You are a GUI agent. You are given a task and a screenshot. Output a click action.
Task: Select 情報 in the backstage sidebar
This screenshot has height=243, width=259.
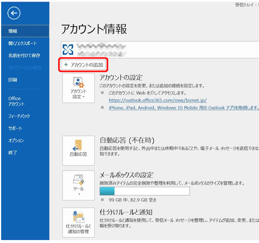tap(25, 31)
